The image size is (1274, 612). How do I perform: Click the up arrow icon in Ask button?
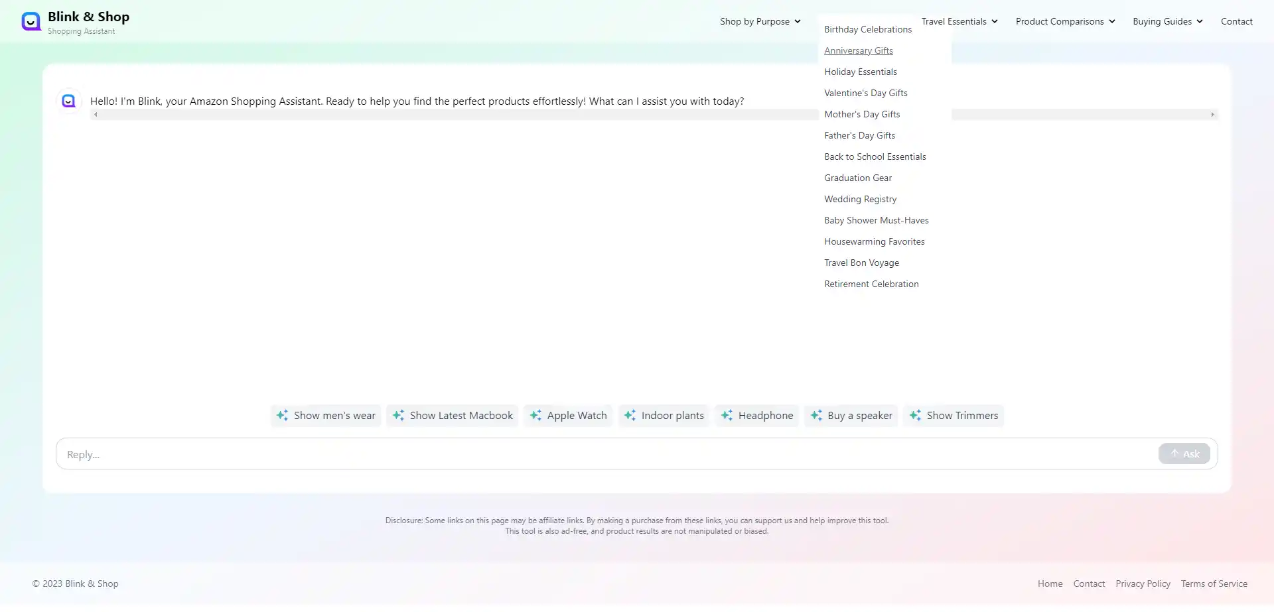1174,454
